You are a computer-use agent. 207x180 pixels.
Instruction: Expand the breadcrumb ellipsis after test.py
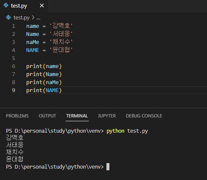pyautogui.click(x=38, y=18)
